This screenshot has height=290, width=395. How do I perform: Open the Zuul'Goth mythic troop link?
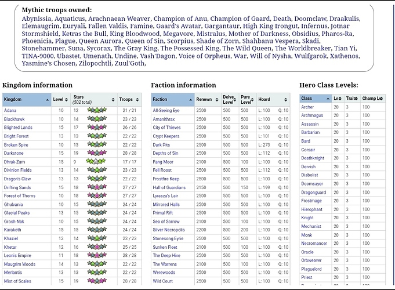click(x=129, y=63)
